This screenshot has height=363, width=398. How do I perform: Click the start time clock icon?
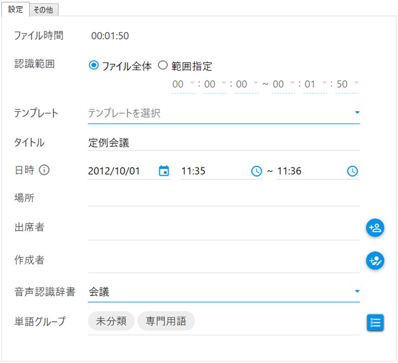tap(257, 171)
